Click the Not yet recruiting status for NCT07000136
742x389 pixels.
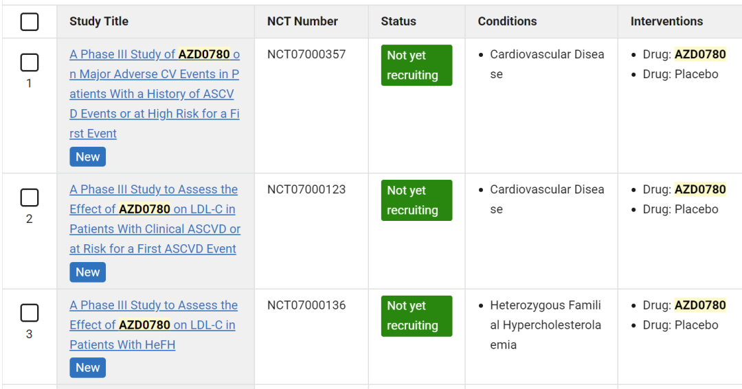tap(416, 316)
